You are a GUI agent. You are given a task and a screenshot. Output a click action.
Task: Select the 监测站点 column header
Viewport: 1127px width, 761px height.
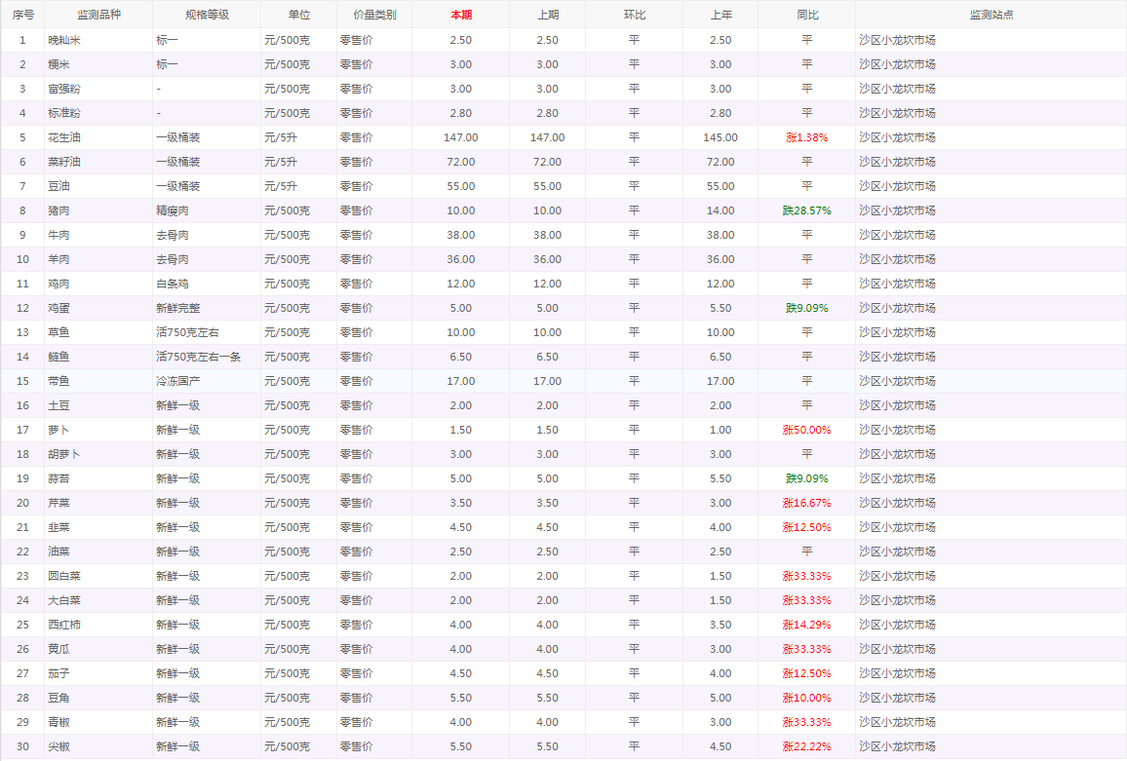click(991, 15)
